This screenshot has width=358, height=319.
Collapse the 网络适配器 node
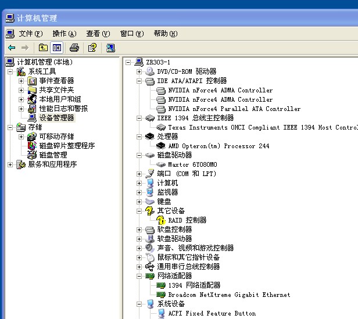139,276
